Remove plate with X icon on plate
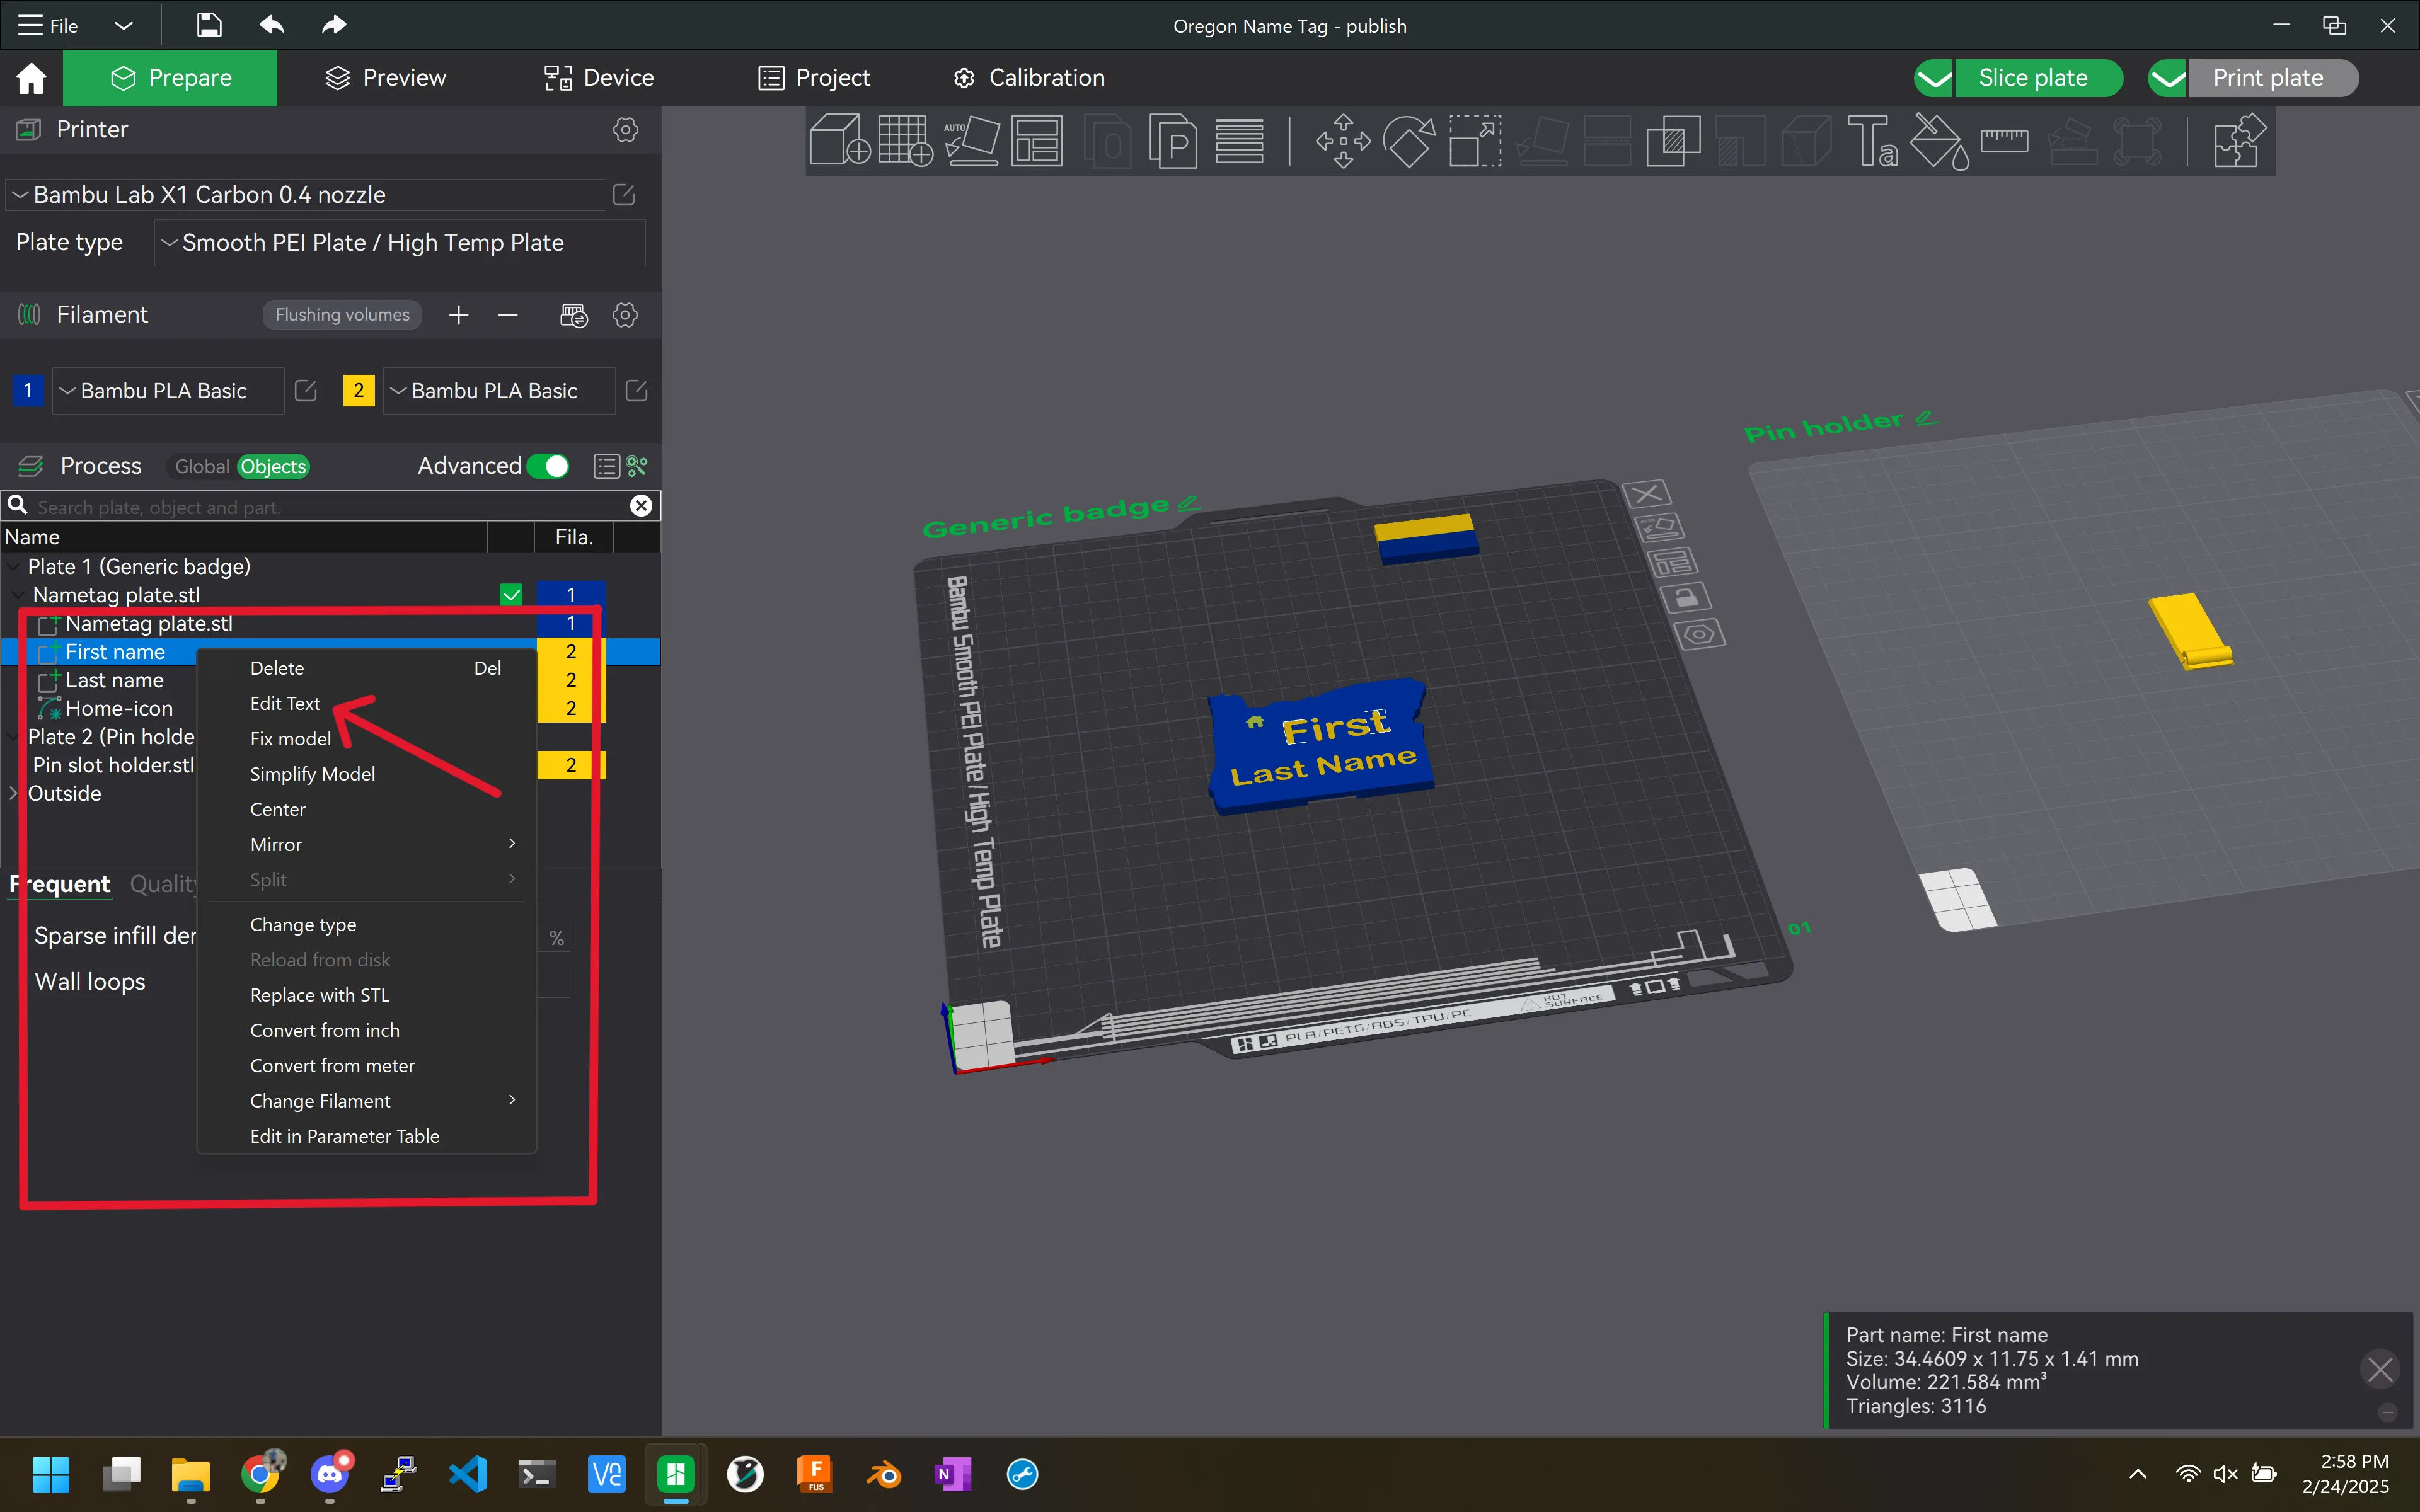Screen dimensions: 2420x1512 tap(1646, 493)
